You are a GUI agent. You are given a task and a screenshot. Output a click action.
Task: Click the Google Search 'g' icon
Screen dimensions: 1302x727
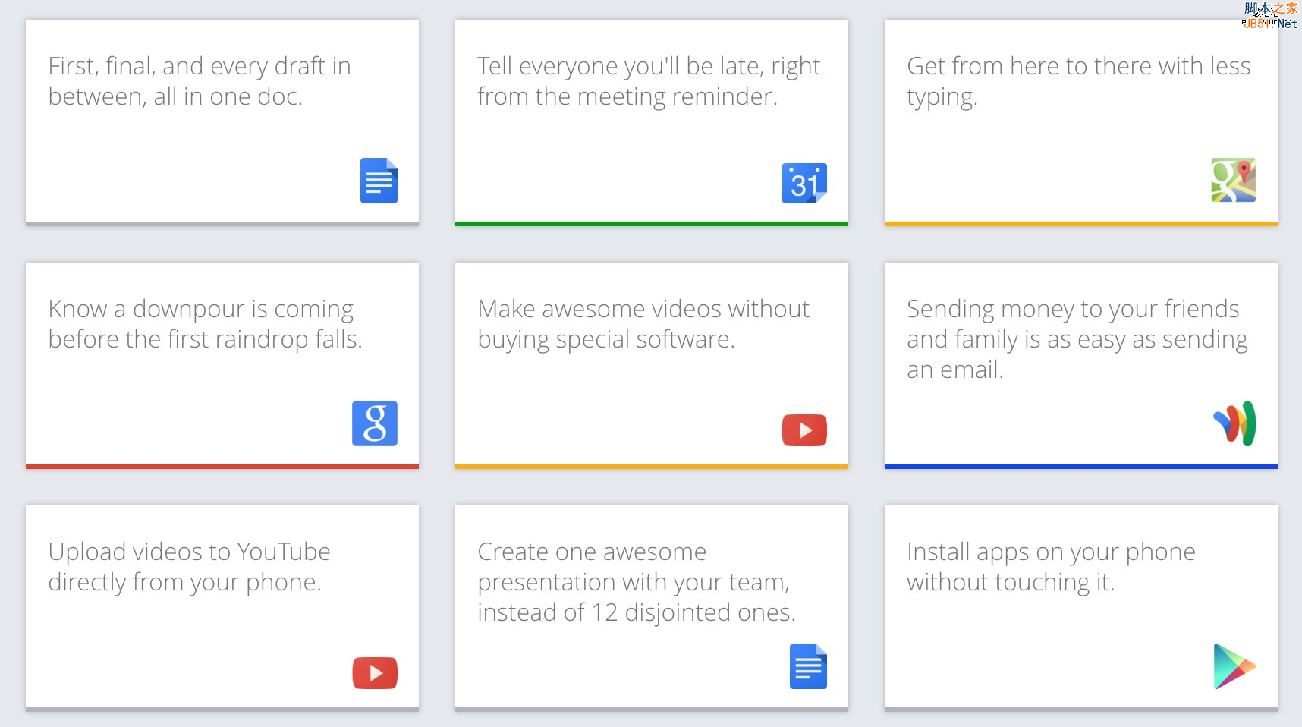[x=374, y=423]
